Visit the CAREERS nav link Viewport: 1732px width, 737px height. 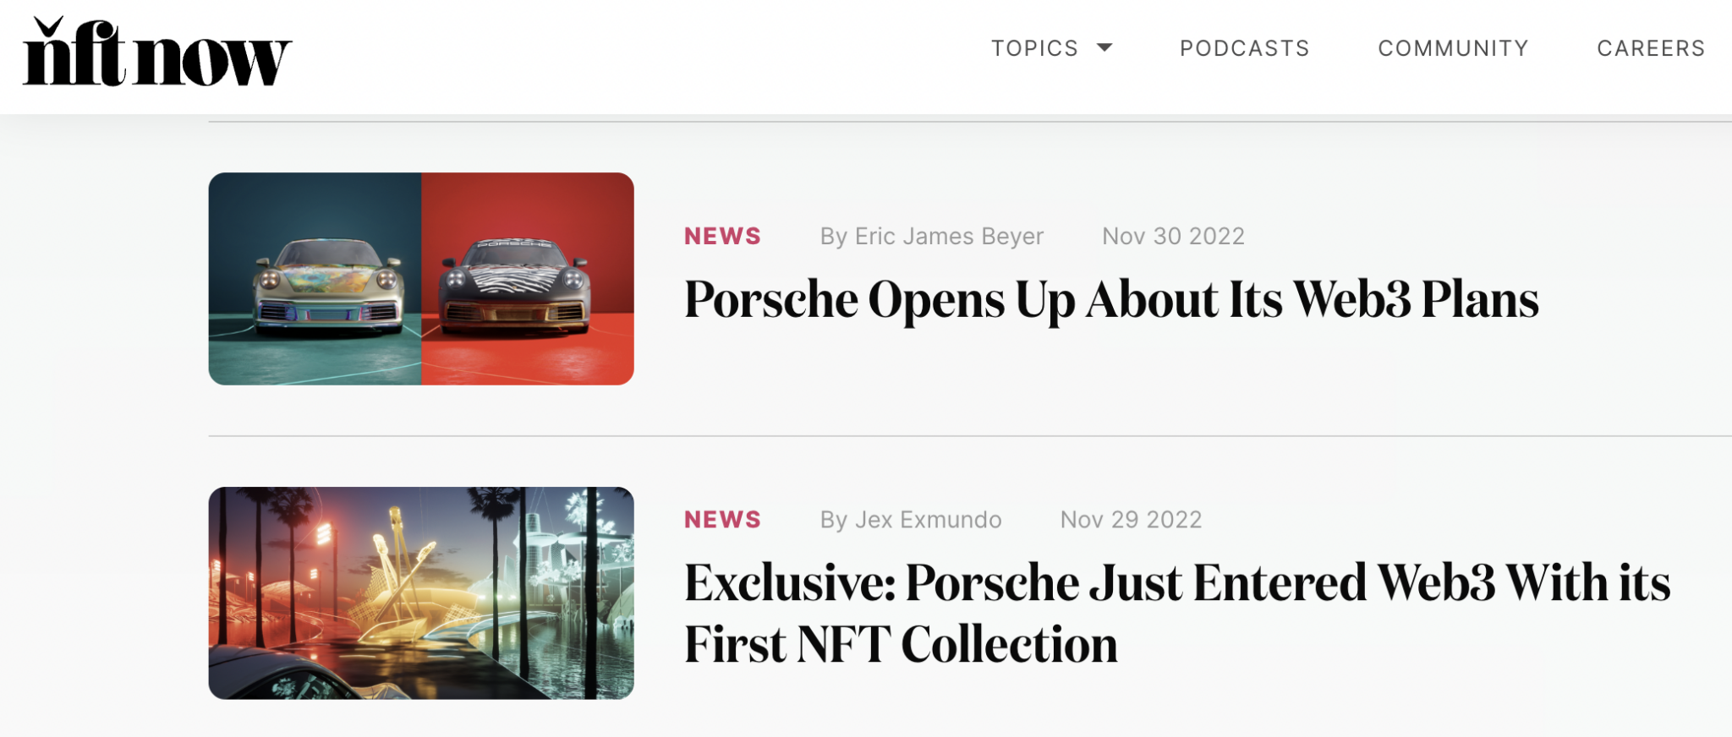click(x=1650, y=48)
